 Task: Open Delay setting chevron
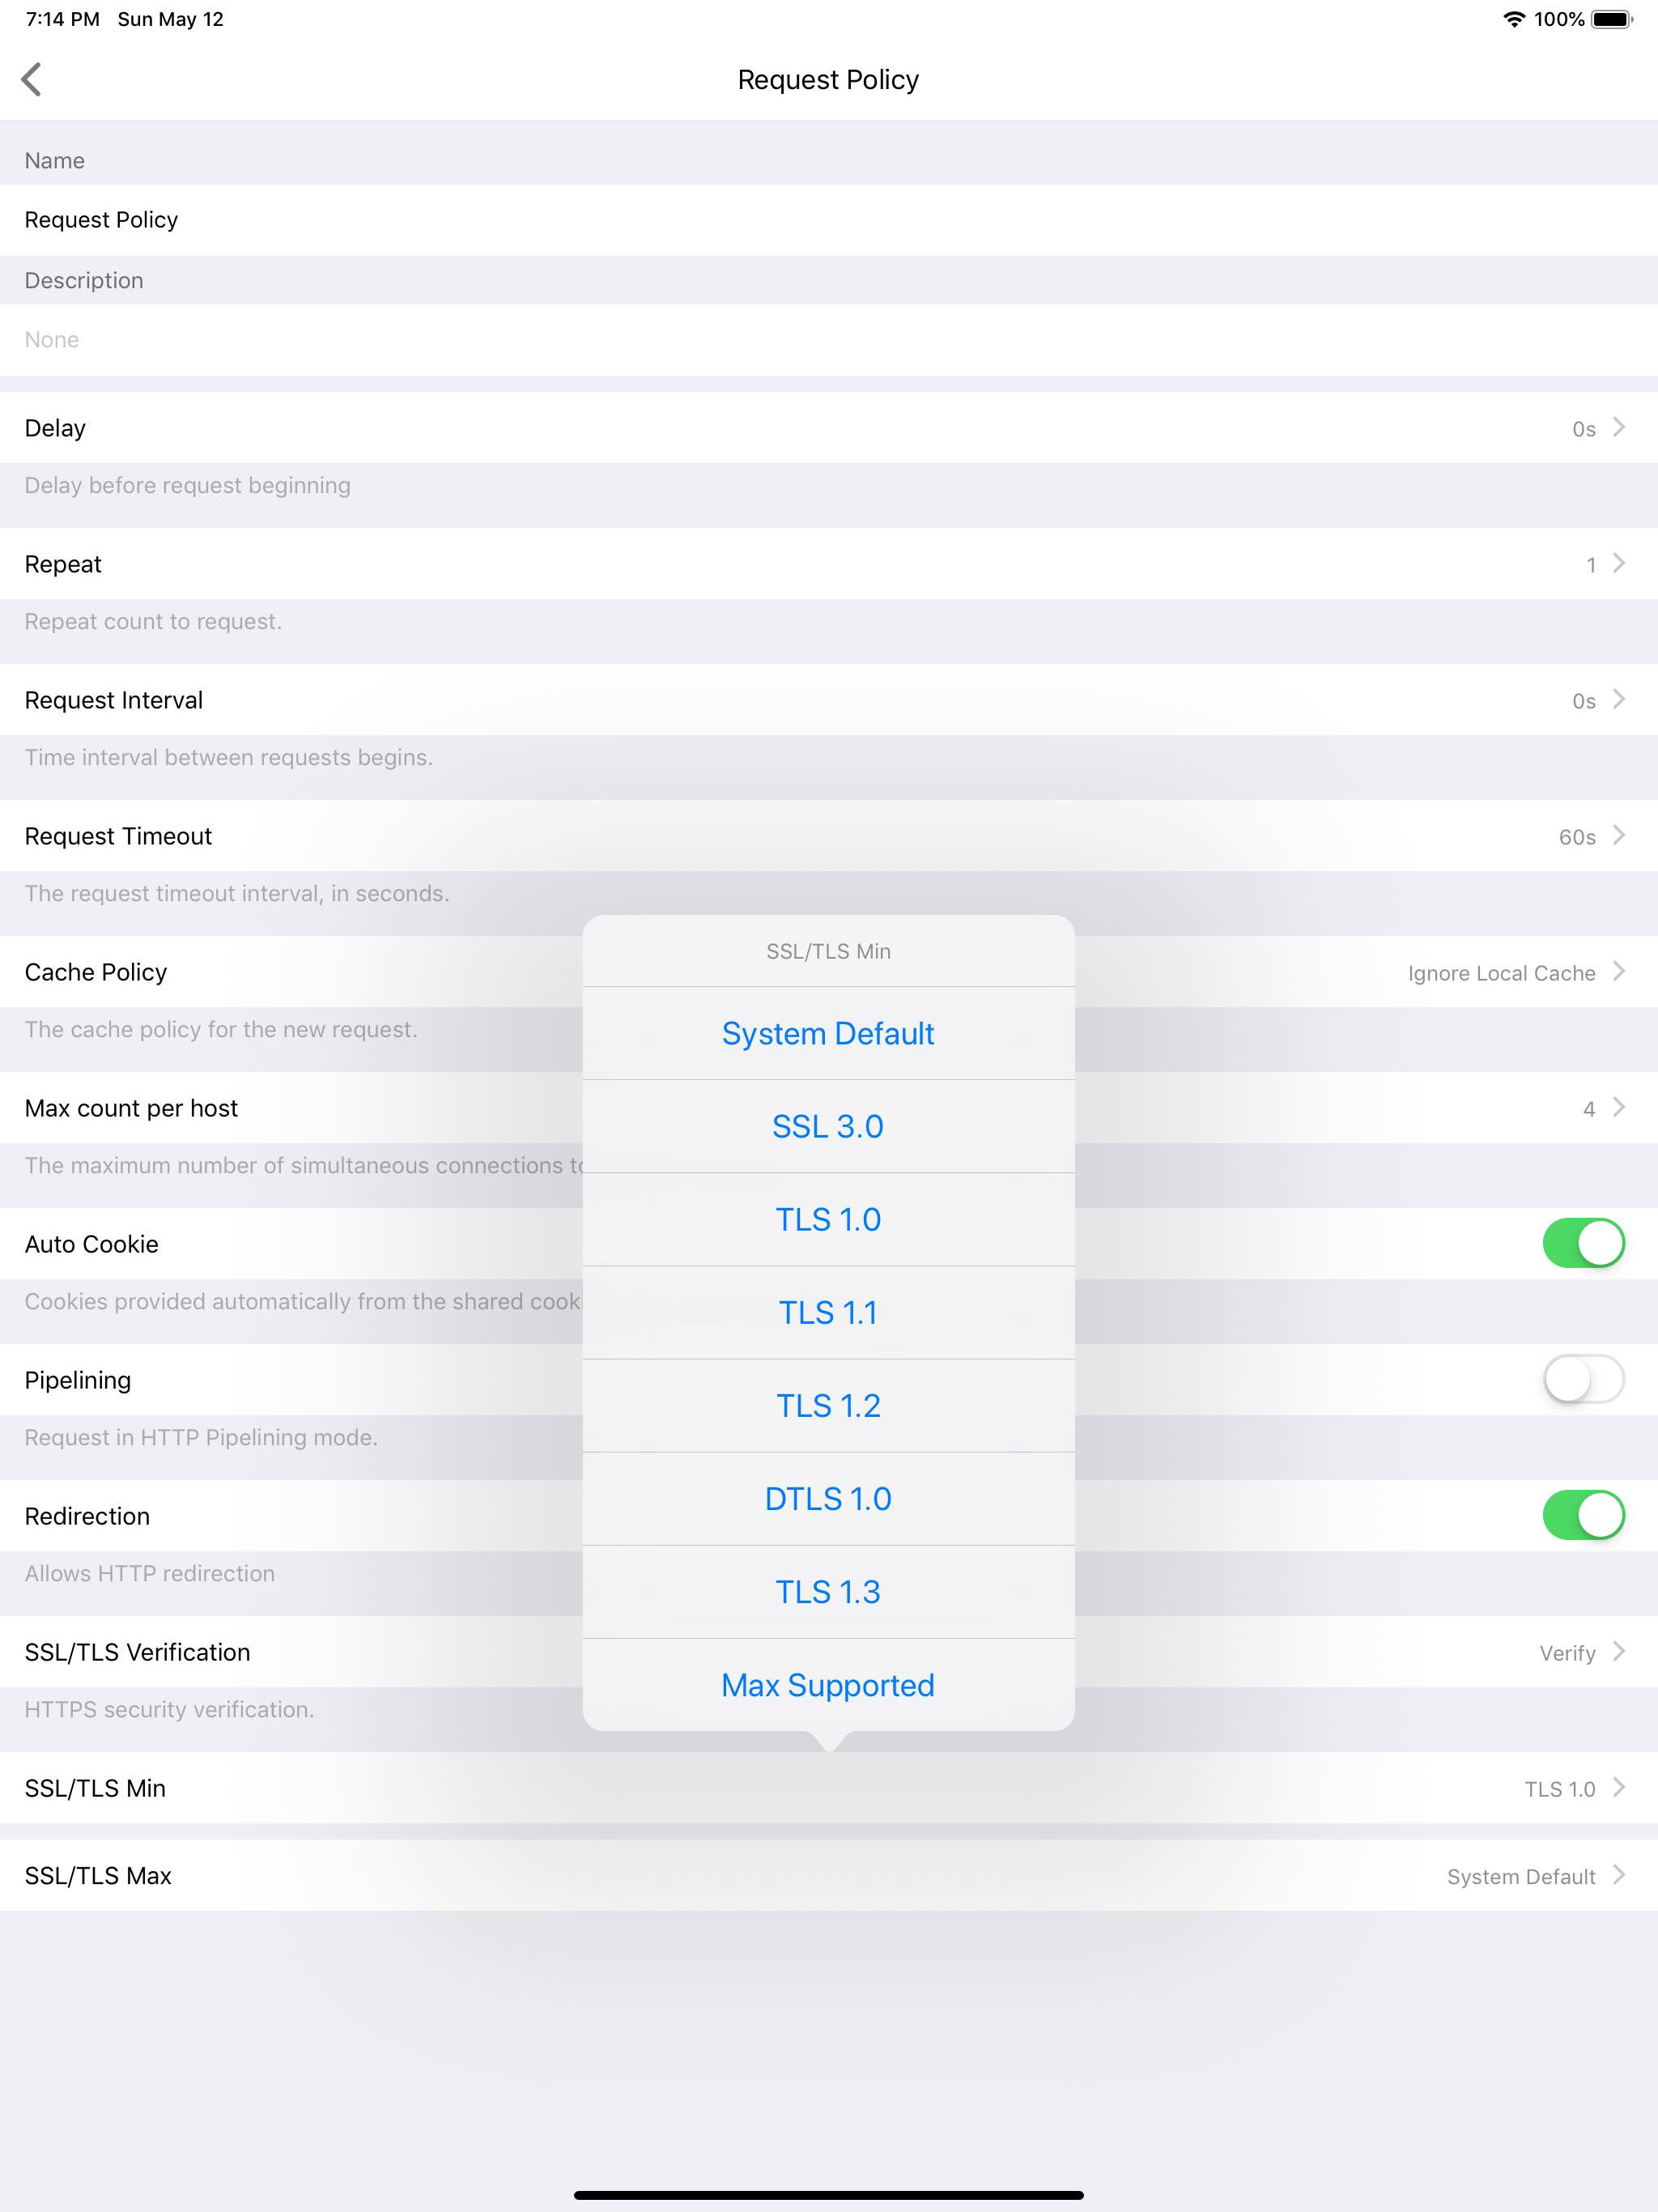pos(1618,428)
